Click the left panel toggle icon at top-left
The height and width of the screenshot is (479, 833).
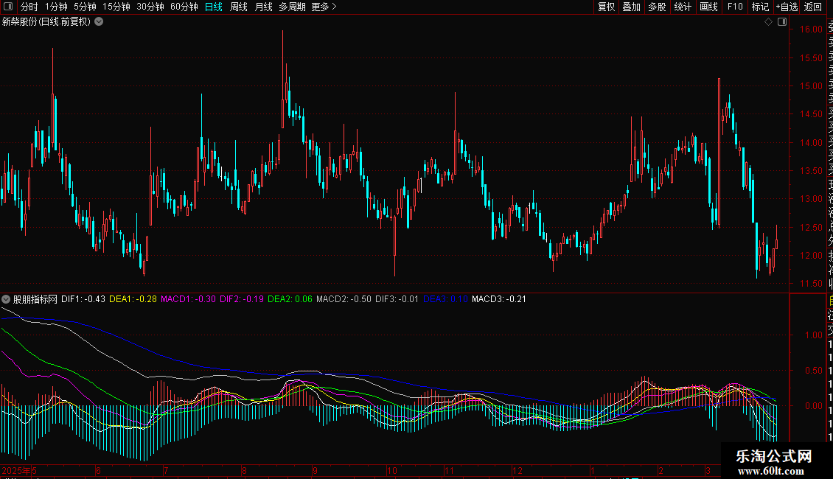point(9,7)
